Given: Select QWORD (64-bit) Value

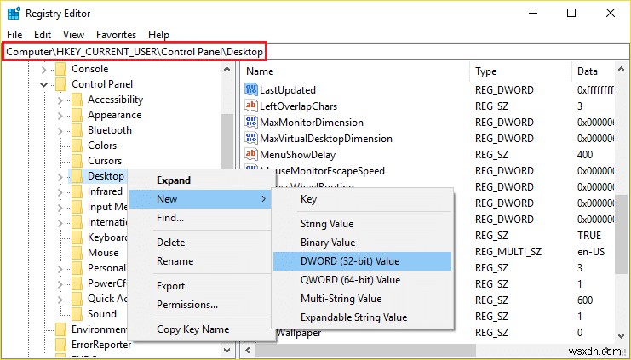Looking at the screenshot, I should click(362, 280).
